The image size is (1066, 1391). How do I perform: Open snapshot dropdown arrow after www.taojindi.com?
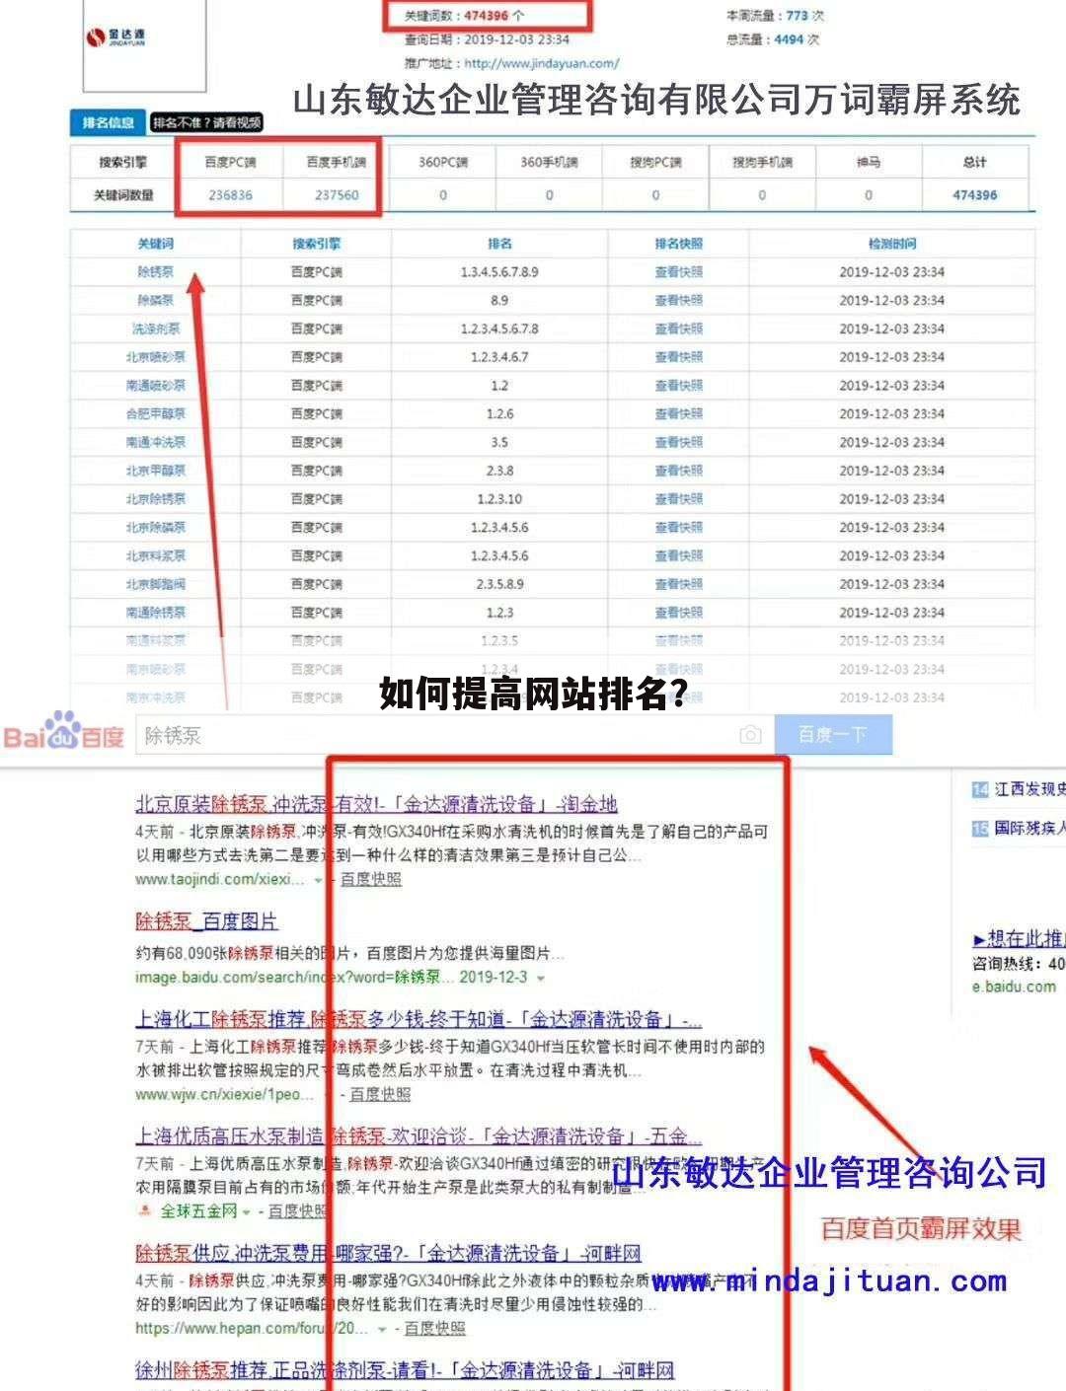tap(318, 879)
